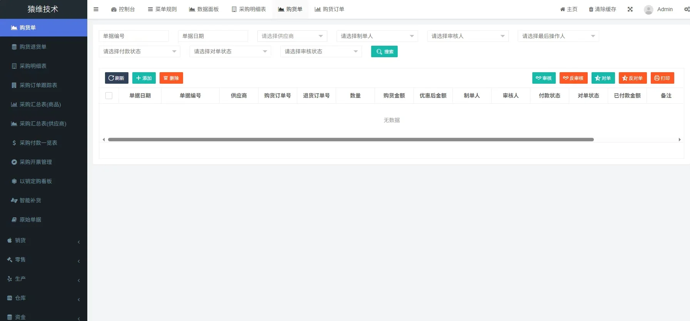The width and height of the screenshot is (690, 321).
Task: Click the 刷新 refresh button
Action: pos(117,78)
